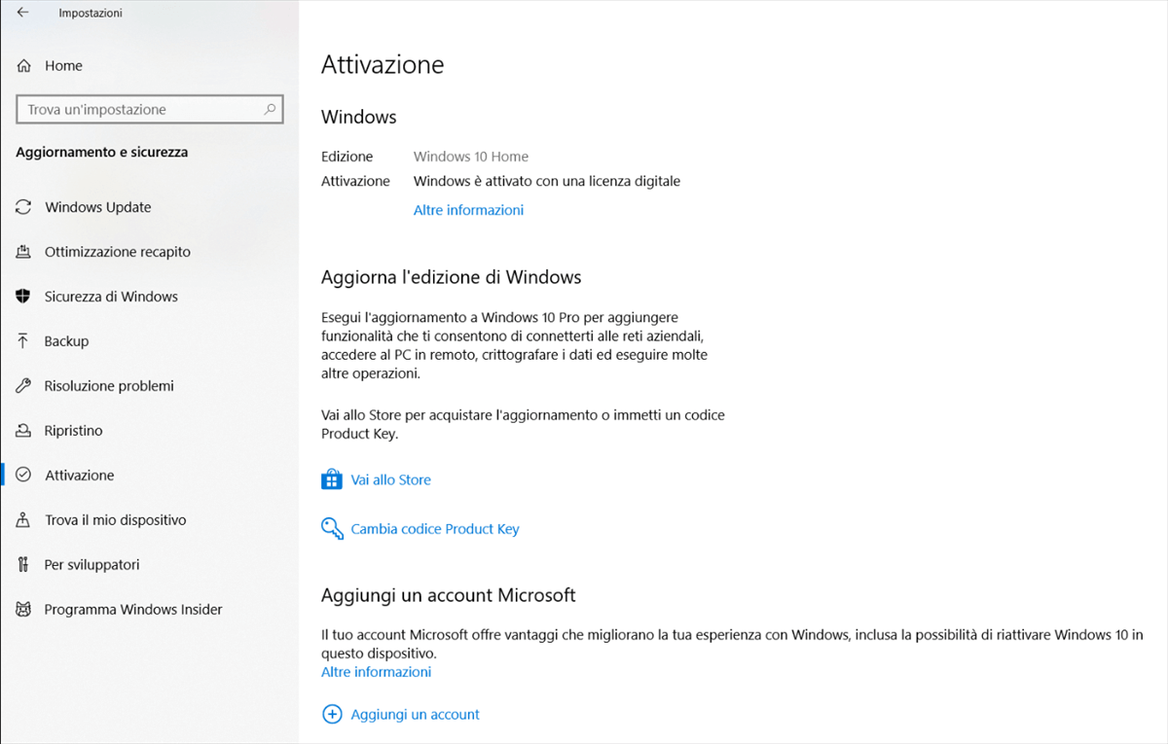The height and width of the screenshot is (744, 1168).
Task: Click the Risoluzione problemi wrench icon
Action: coord(23,386)
